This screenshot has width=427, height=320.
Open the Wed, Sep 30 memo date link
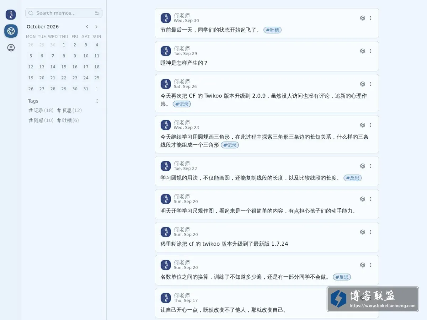tap(186, 21)
